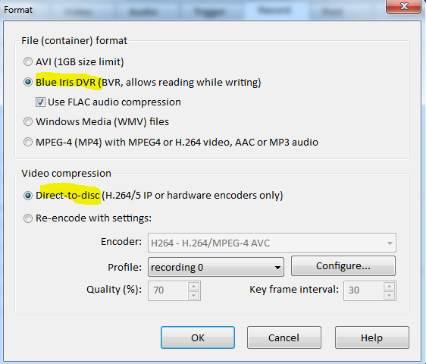The width and height of the screenshot is (426, 364).
Task: Confirm settings with OK button
Action: point(198,337)
